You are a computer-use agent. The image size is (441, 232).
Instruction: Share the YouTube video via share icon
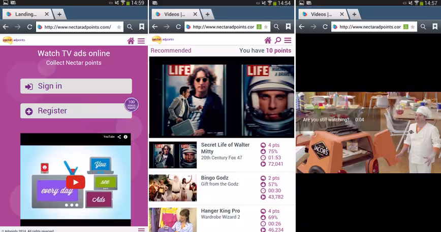119,137
